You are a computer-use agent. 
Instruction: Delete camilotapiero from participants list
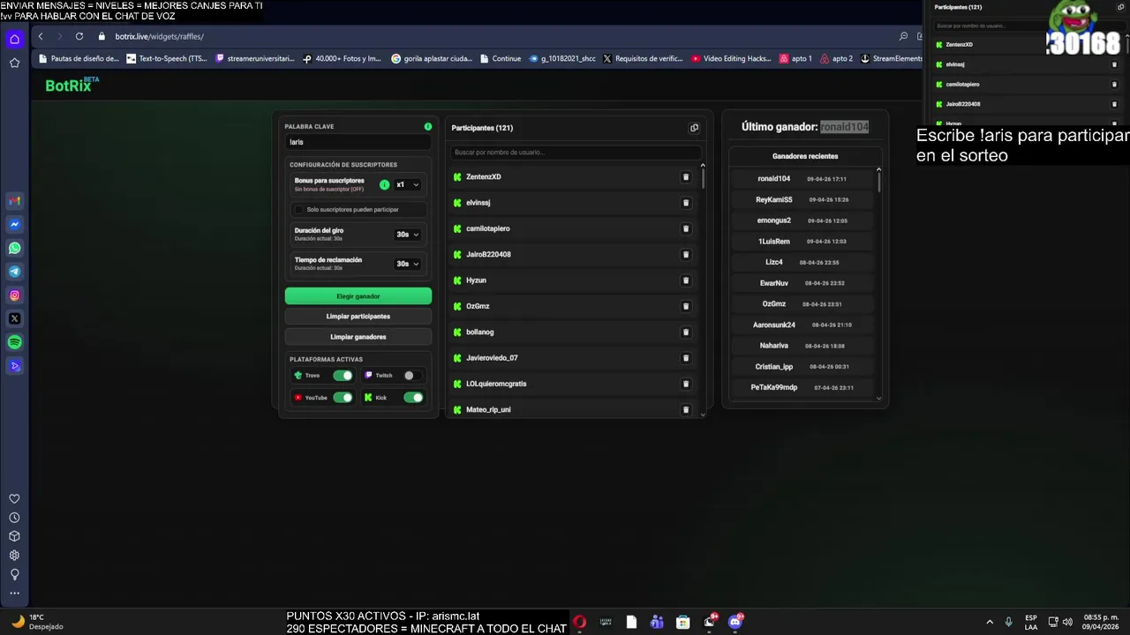[686, 228]
